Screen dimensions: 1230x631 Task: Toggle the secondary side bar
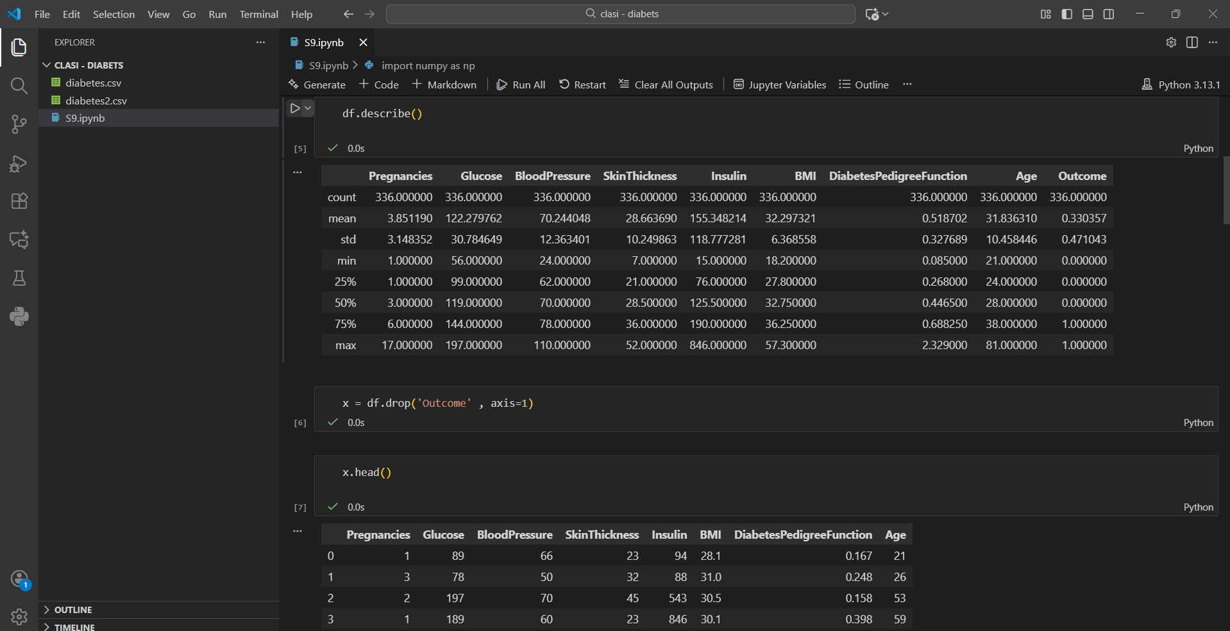point(1109,14)
